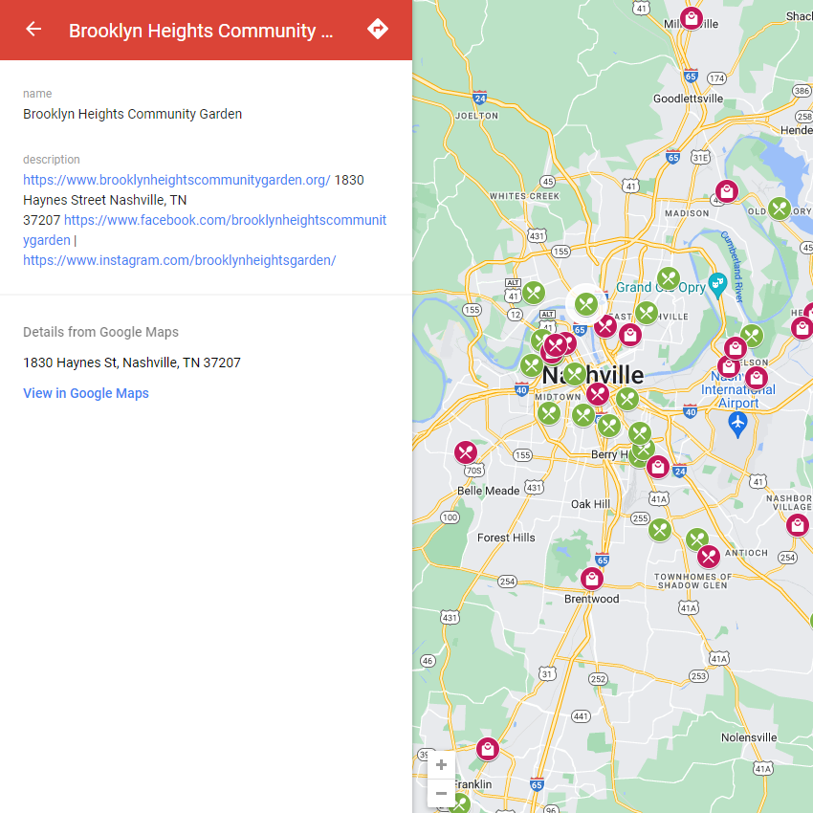Select the pink bag marker beside I-24 shield
This screenshot has height=813, width=813.
pyautogui.click(x=657, y=467)
